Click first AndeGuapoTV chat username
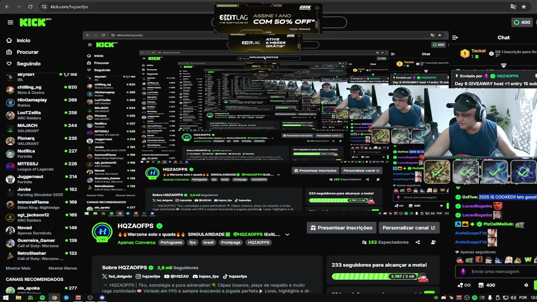 click(x=471, y=233)
